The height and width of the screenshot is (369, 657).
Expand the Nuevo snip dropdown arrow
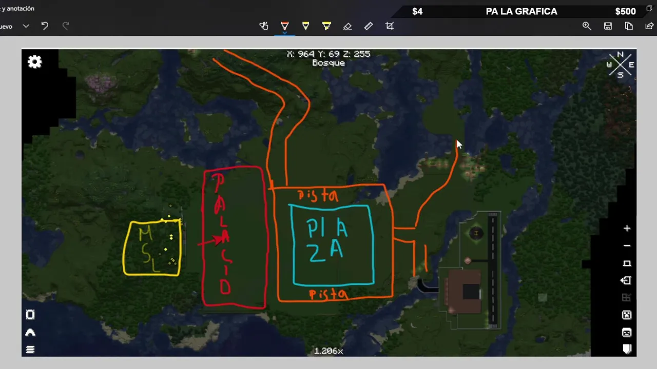coord(26,26)
